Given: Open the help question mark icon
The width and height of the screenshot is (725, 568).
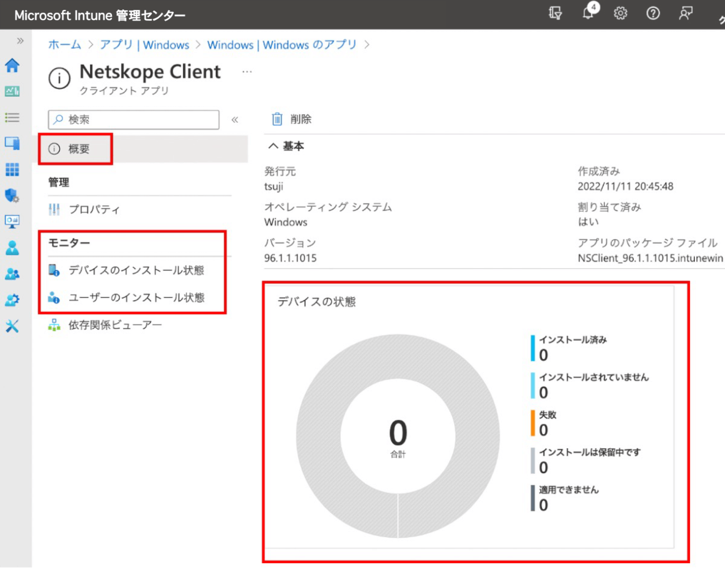Looking at the screenshot, I should click(x=653, y=14).
